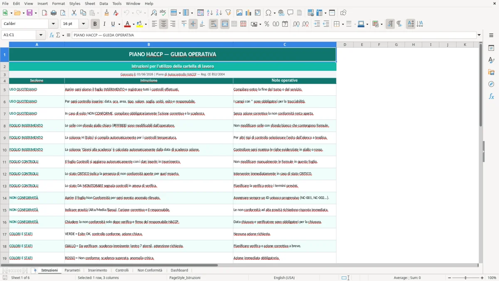The width and height of the screenshot is (499, 281).
Task: Open sidebar Navigator compass icon
Action: [491, 84]
